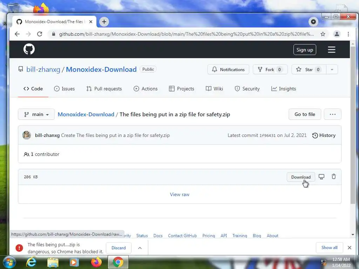Open the Insights tab
Screen dimensions: 359x269
tap(283, 89)
